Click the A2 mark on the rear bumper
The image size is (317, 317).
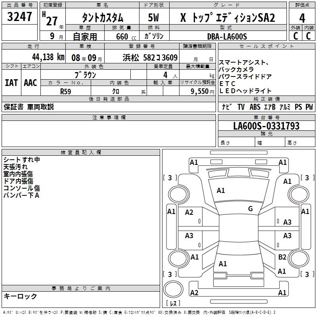194,293
